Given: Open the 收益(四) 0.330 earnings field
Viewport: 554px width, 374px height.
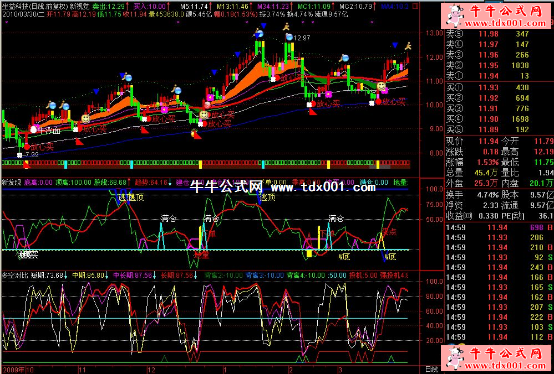Looking at the screenshot, I should (472, 216).
